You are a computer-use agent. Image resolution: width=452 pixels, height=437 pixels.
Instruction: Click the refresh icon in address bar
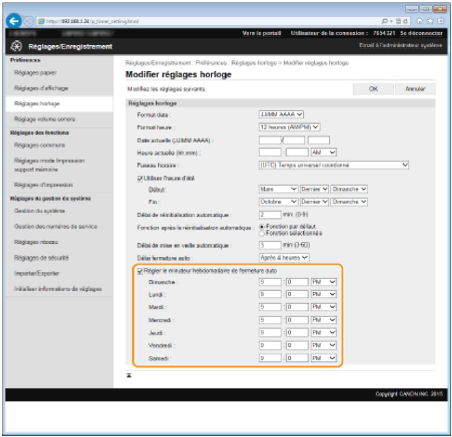coord(405,21)
